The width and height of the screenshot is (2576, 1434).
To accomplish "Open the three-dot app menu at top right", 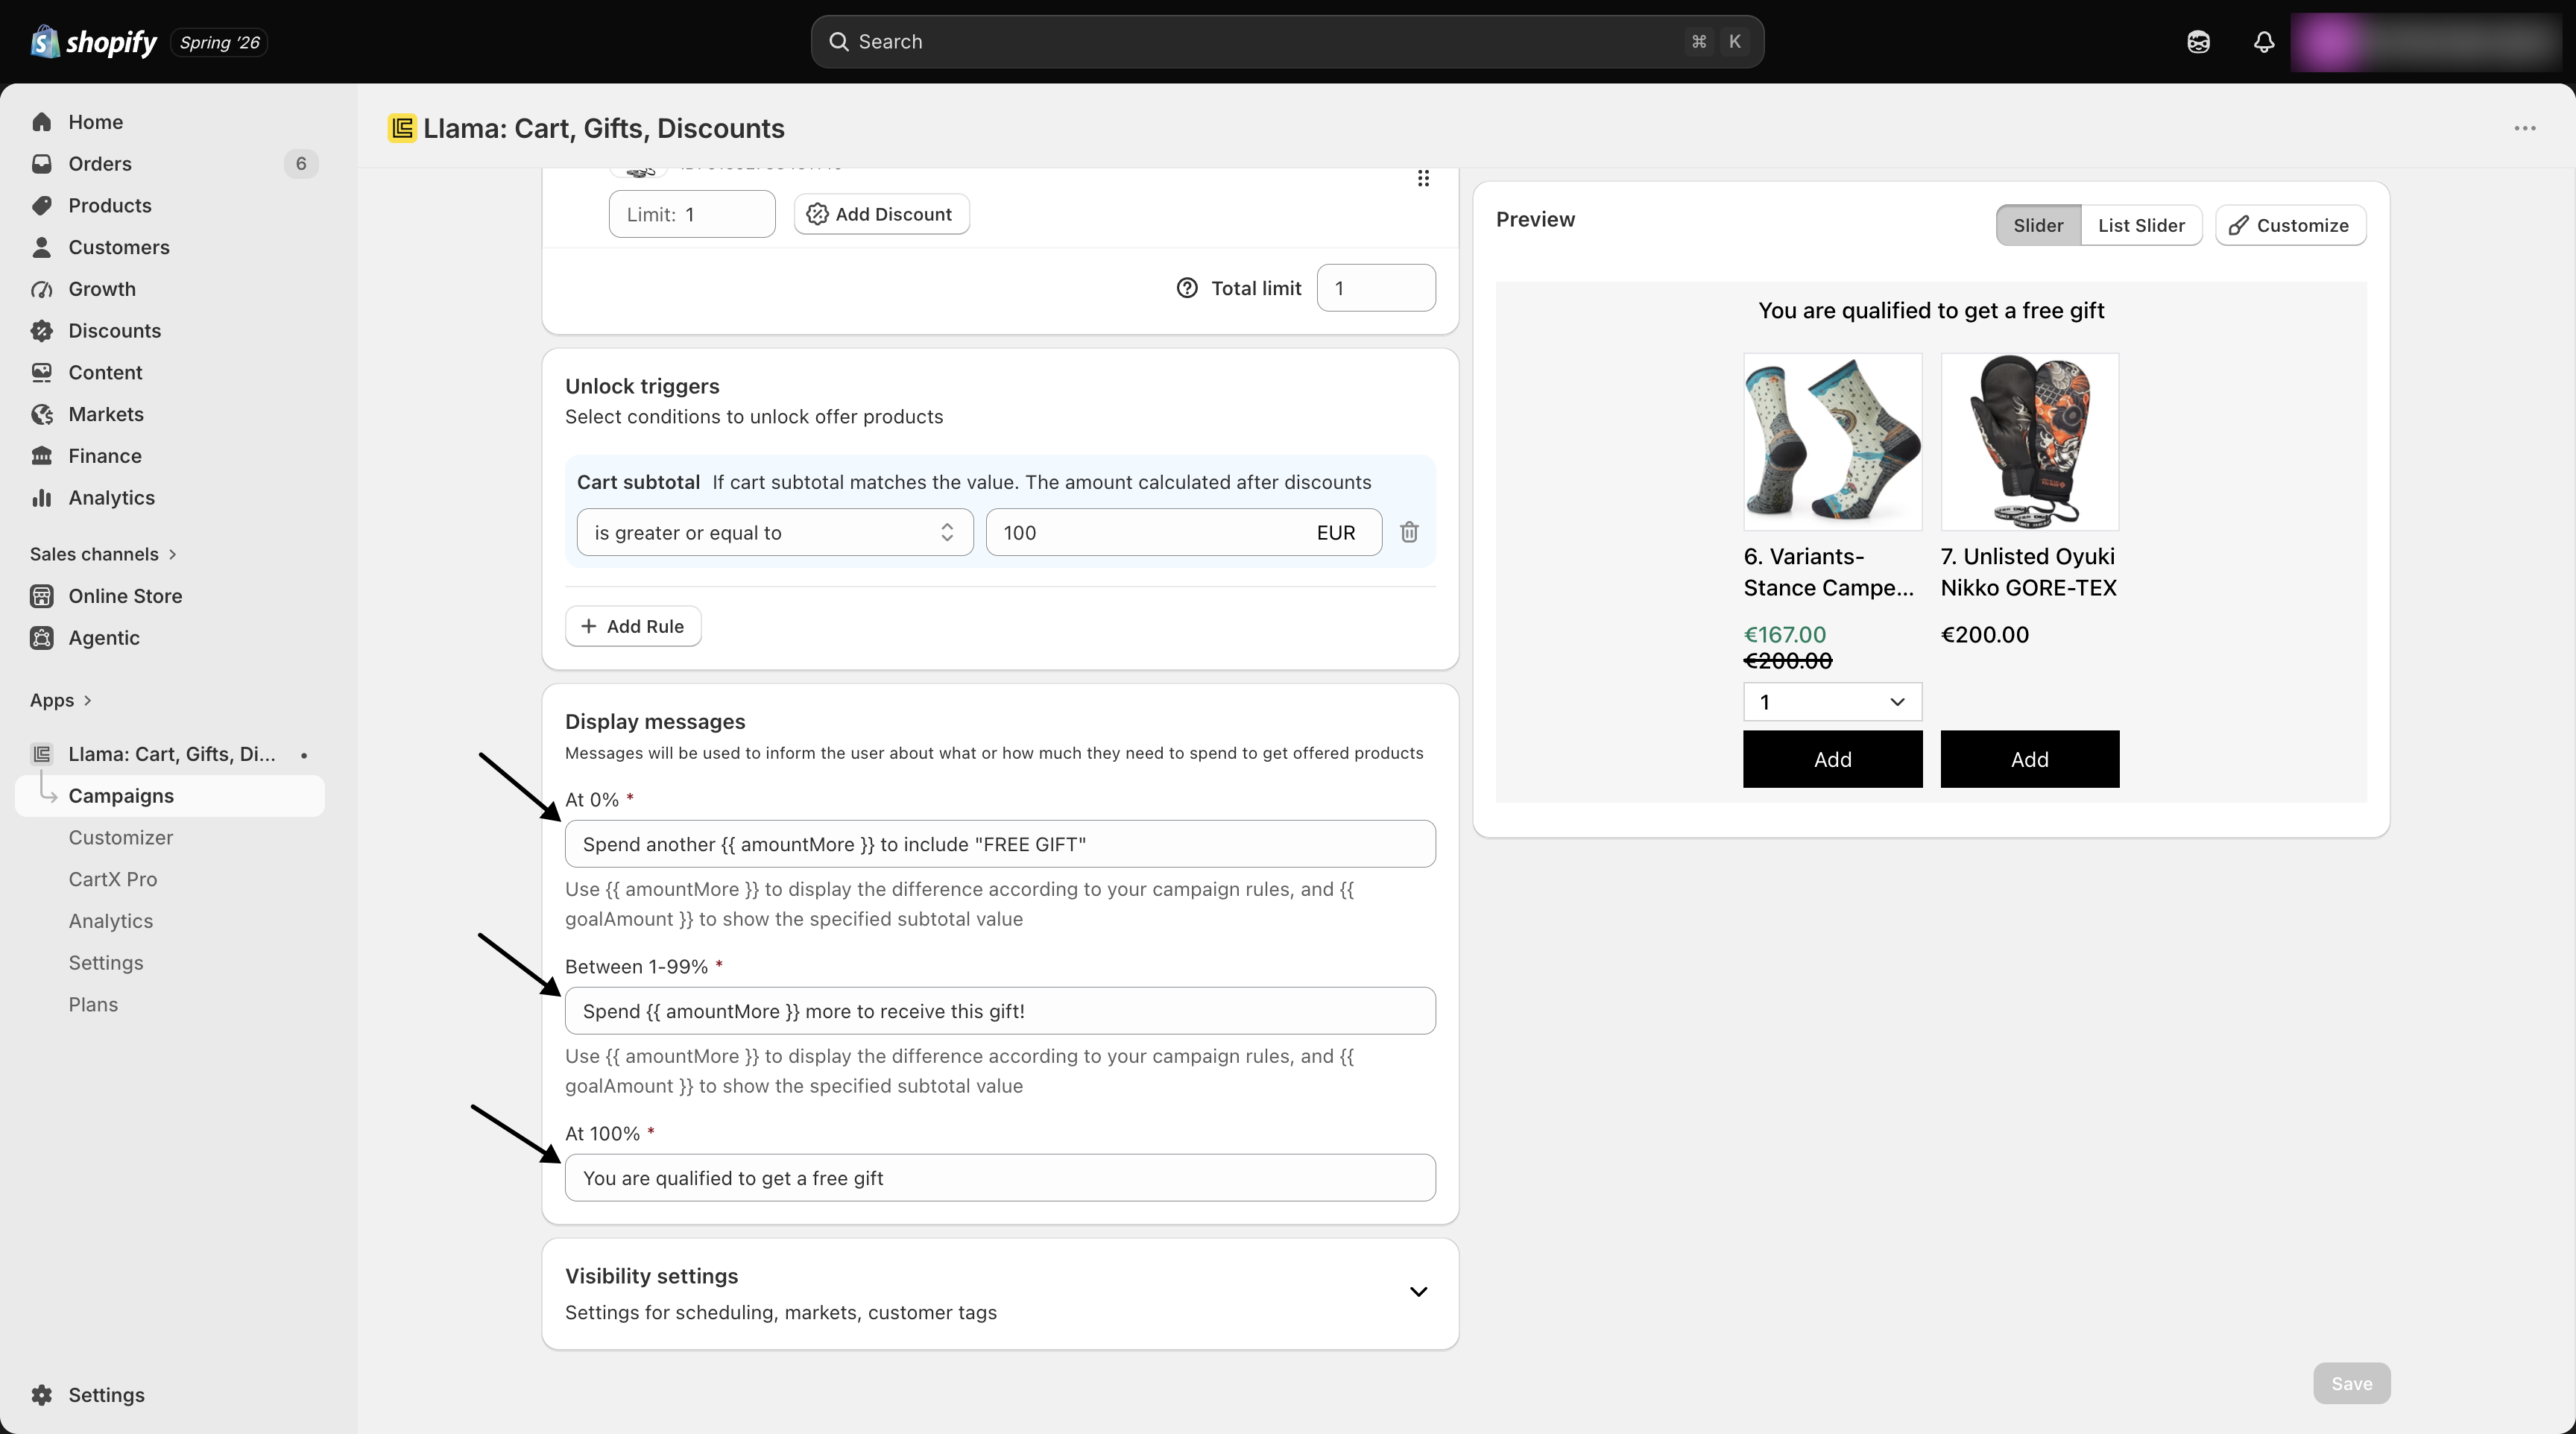I will click(2525, 128).
